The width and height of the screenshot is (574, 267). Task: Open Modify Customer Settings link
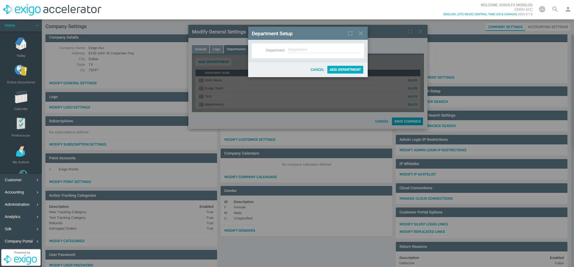click(x=250, y=140)
